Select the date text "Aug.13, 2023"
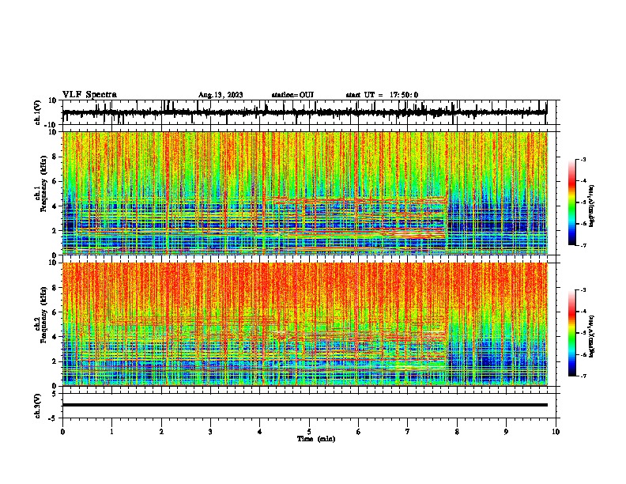This screenshot has width=626, height=484. tap(221, 95)
